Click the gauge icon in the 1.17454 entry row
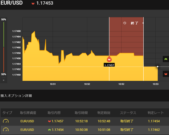 pyautogui.click(x=6, y=129)
